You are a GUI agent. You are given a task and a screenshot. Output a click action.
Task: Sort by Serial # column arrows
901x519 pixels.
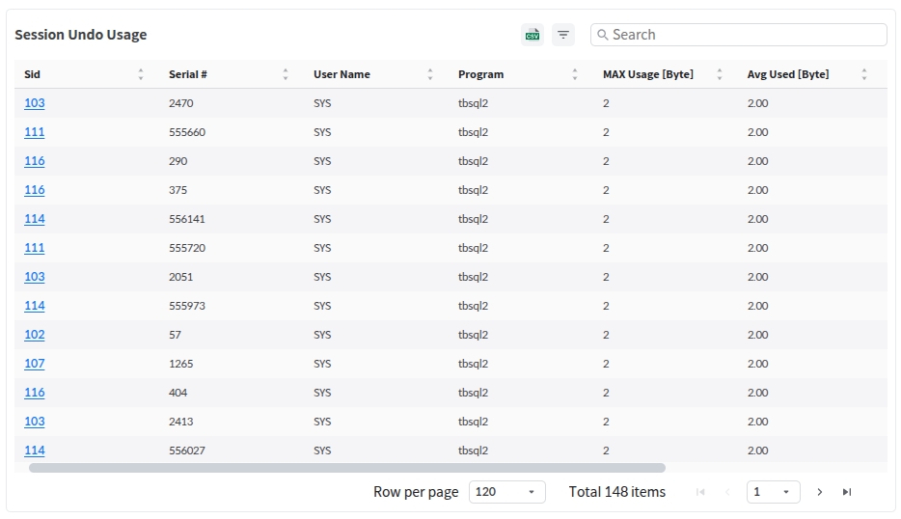click(x=286, y=74)
